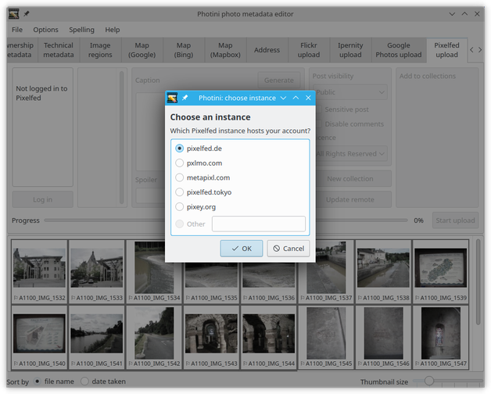The image size is (491, 394).
Task: Open the Map (Mapbox) tab
Action: (225, 50)
